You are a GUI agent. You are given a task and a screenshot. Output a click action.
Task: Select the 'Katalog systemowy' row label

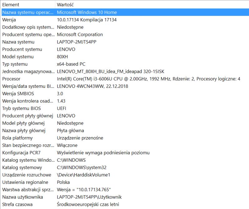pyautogui.click(x=22, y=168)
